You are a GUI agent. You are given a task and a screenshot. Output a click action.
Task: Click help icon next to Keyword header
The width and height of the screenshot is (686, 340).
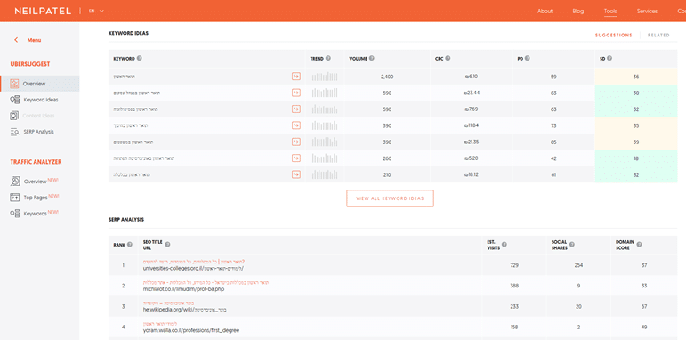(139, 58)
